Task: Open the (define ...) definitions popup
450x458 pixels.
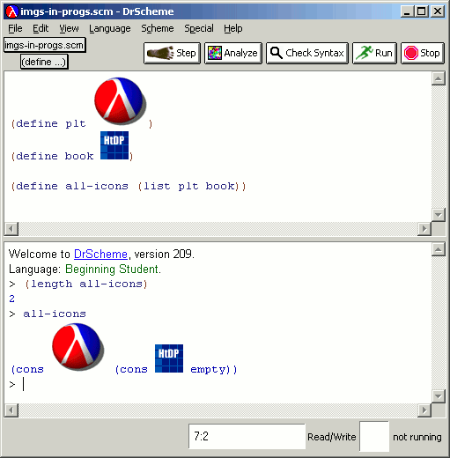Action: 44,62
